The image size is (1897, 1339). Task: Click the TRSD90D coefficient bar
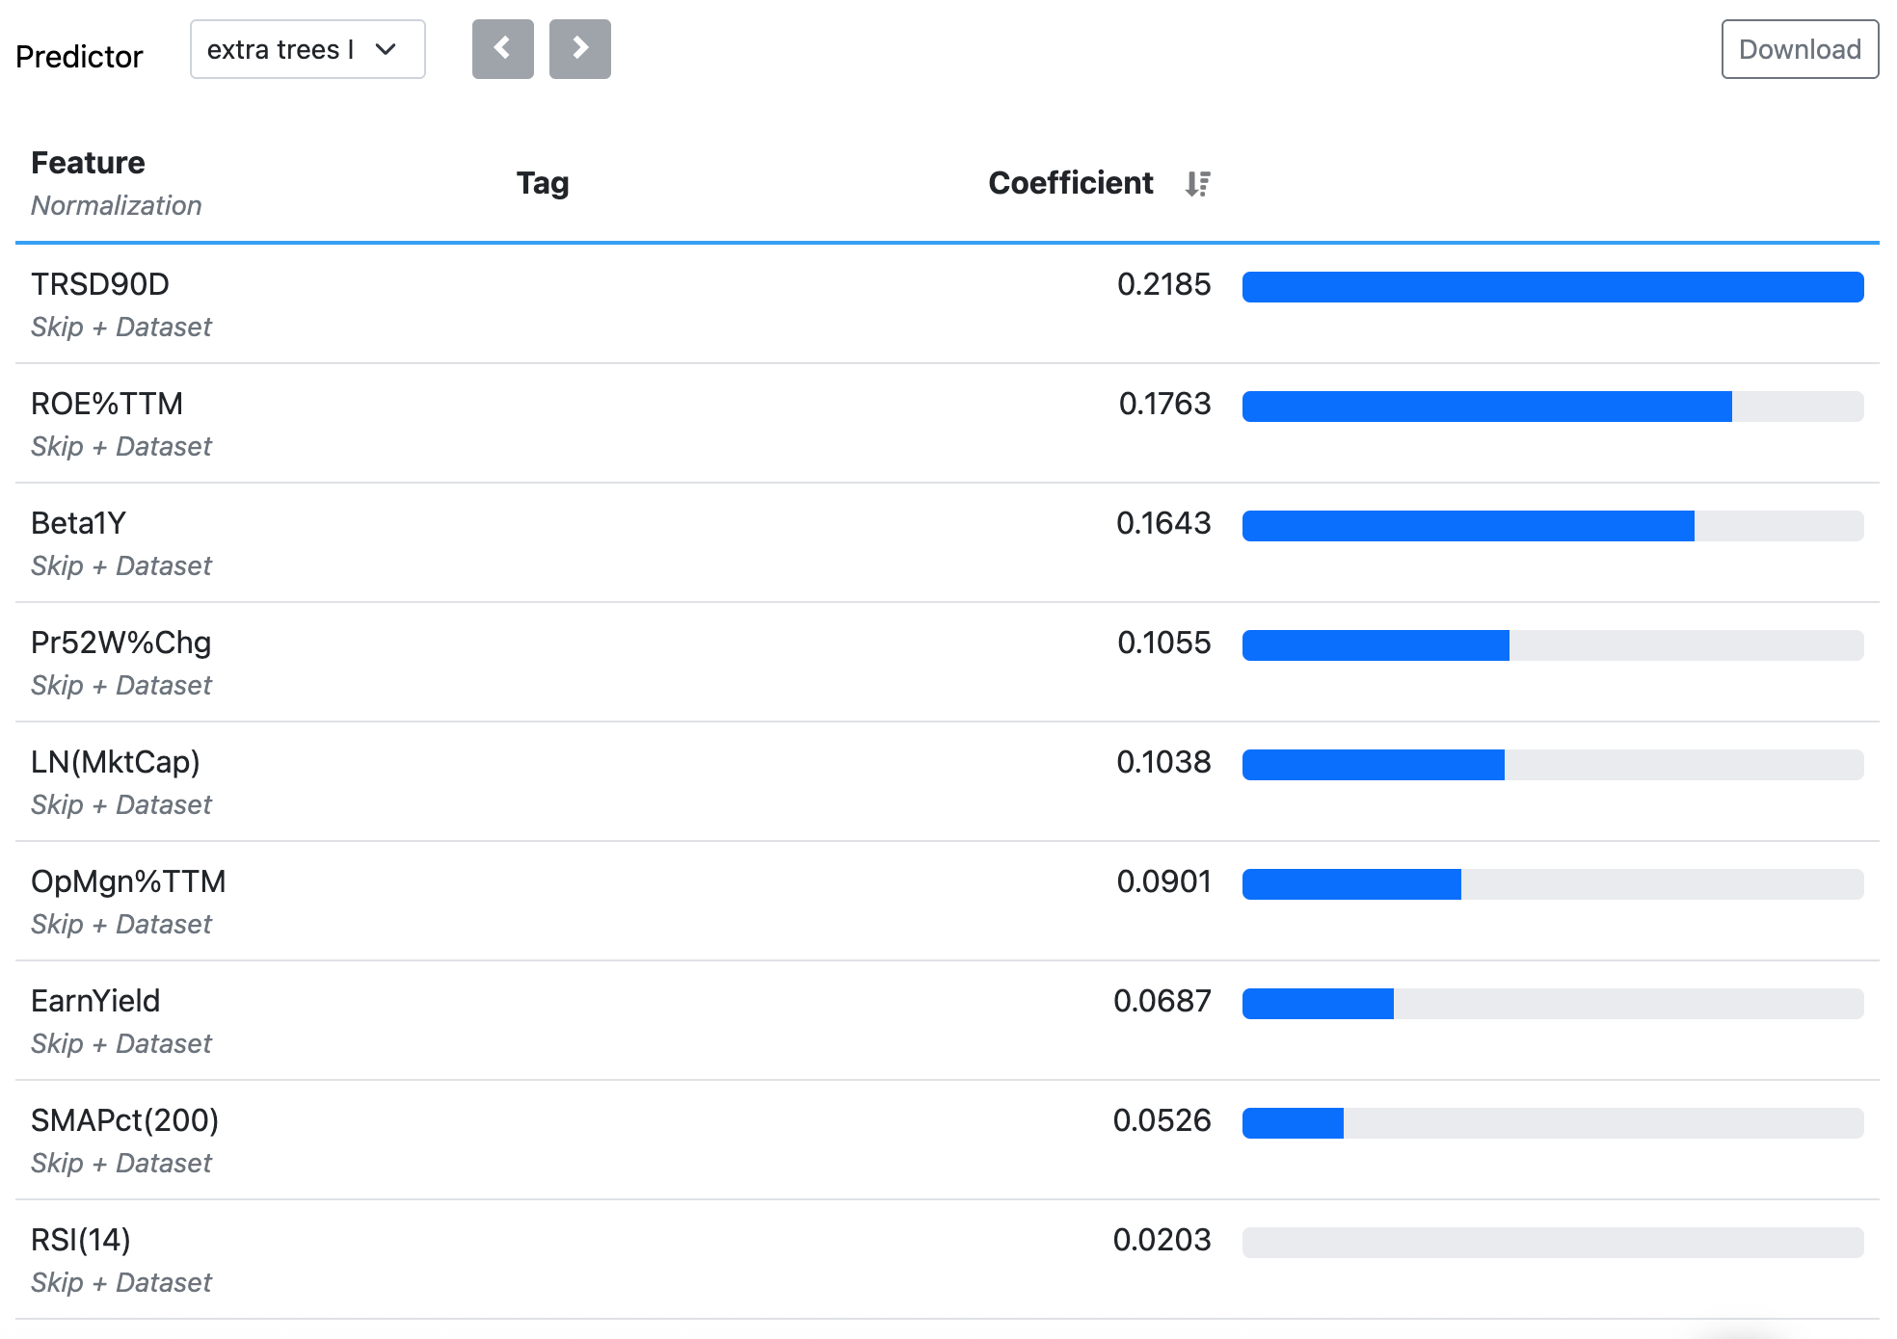pos(1552,287)
